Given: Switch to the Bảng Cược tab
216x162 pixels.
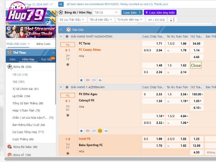Looking at the screenshot, I should [x=43, y=44].
